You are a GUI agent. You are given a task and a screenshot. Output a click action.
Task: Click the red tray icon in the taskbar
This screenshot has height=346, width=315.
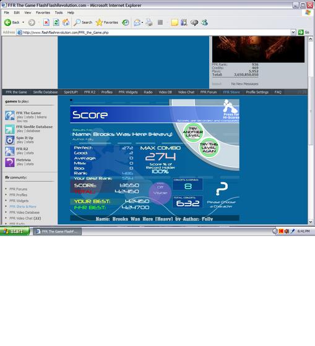281,231
